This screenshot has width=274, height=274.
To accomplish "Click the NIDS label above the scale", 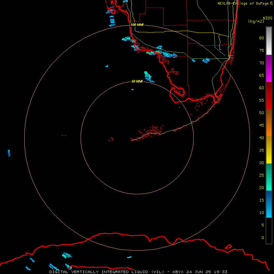I will (x=268, y=18).
